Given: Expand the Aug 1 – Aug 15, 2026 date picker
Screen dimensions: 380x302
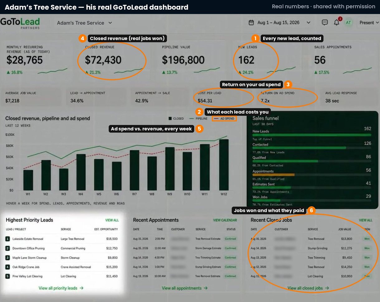Looking at the screenshot, I should [279, 22].
